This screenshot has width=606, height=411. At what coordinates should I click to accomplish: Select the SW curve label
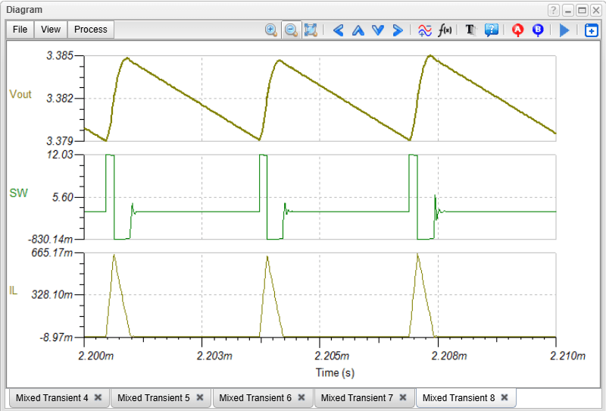pyautogui.click(x=18, y=193)
